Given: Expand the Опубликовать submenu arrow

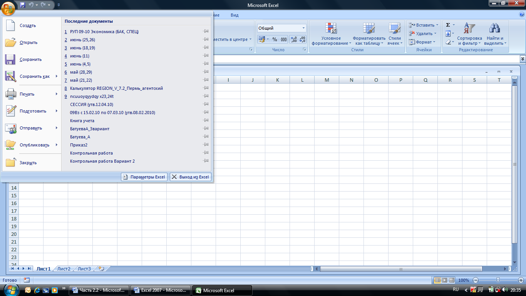Looking at the screenshot, I should coord(57,145).
